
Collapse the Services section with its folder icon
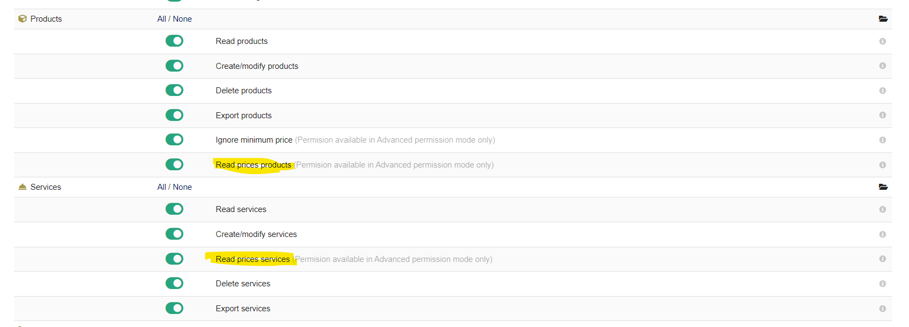click(x=883, y=187)
